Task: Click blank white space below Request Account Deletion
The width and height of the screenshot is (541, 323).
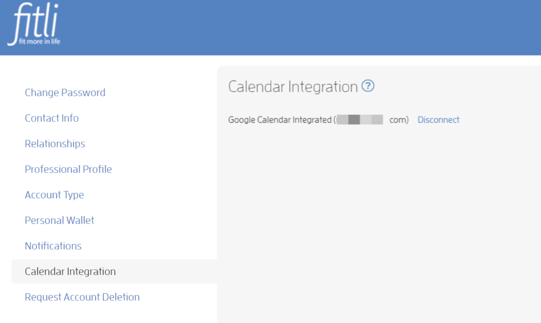Action: 110,315
